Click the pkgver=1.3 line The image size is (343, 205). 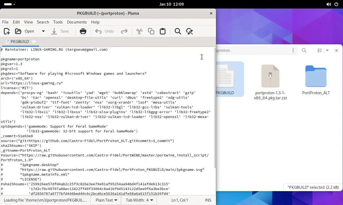[12, 64]
